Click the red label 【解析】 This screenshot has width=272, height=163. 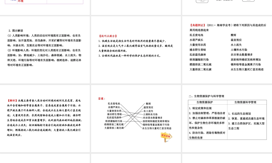pyautogui.click(x=12, y=101)
